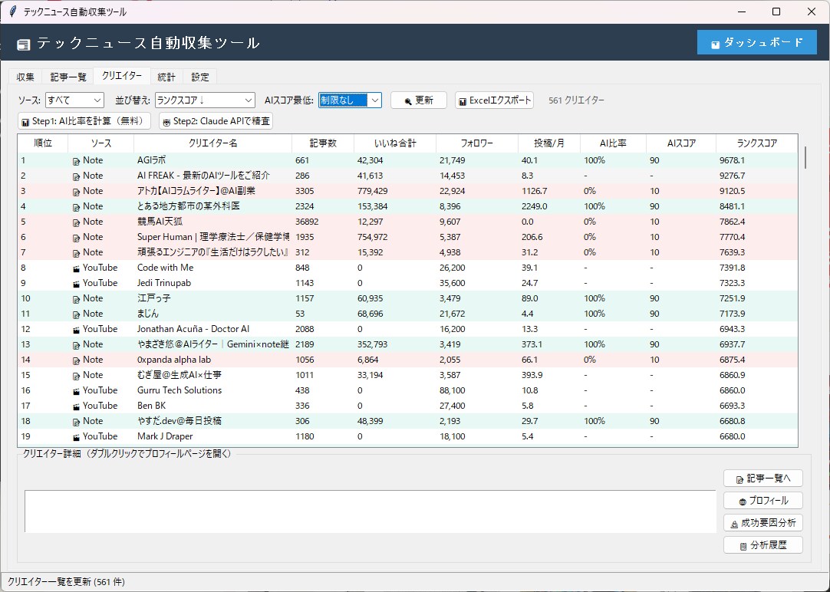
Task: Sort by the AI比率 column header
Action: (613, 143)
